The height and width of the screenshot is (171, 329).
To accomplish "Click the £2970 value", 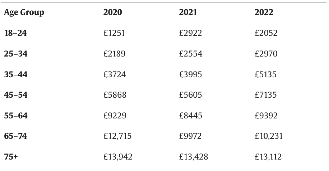I will point(266,54).
